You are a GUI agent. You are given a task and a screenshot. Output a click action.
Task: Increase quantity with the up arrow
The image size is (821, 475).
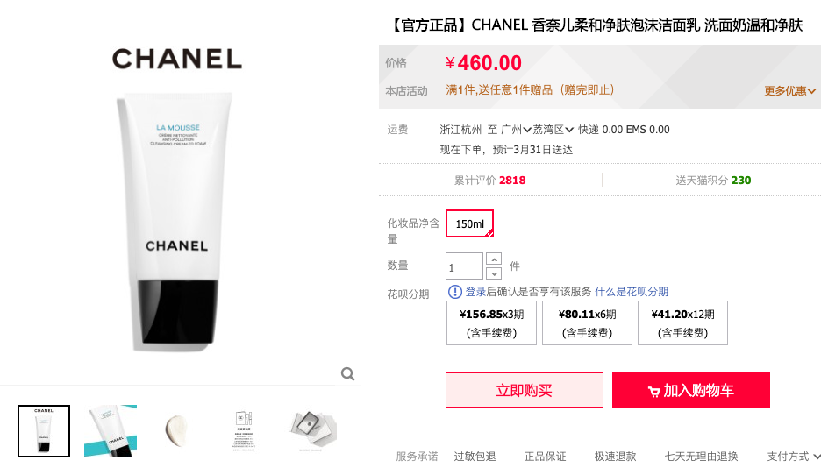[x=494, y=259]
